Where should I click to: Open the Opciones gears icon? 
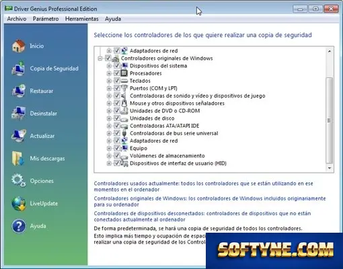click(x=19, y=181)
